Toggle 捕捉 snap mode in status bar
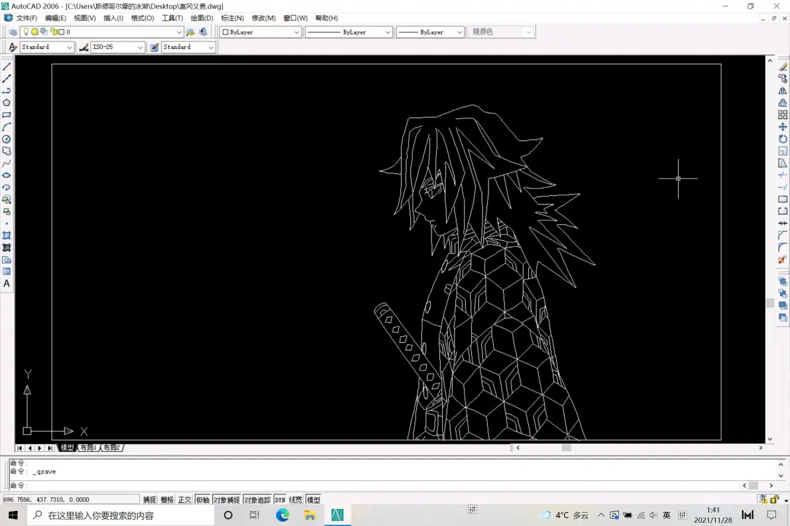 (149, 500)
